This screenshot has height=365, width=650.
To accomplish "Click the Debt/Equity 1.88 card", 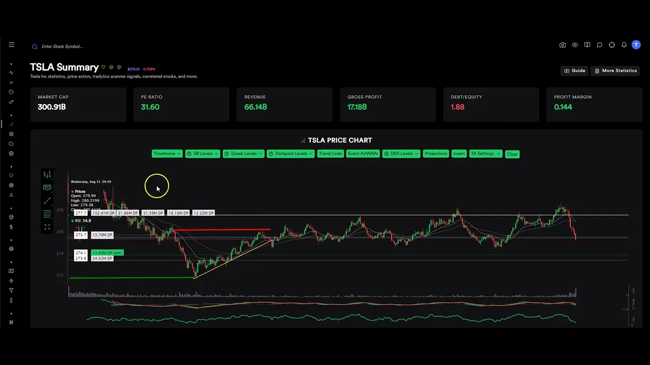I will pos(491,104).
